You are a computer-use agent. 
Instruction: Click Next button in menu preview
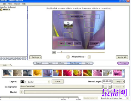coord(70,44)
